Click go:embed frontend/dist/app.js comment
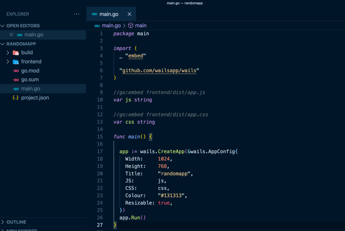 click(159, 92)
